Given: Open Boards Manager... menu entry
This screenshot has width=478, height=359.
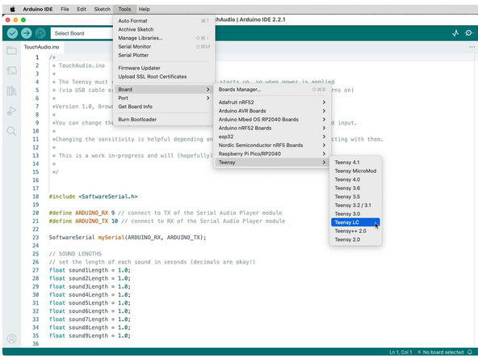Looking at the screenshot, I should (272, 90).
